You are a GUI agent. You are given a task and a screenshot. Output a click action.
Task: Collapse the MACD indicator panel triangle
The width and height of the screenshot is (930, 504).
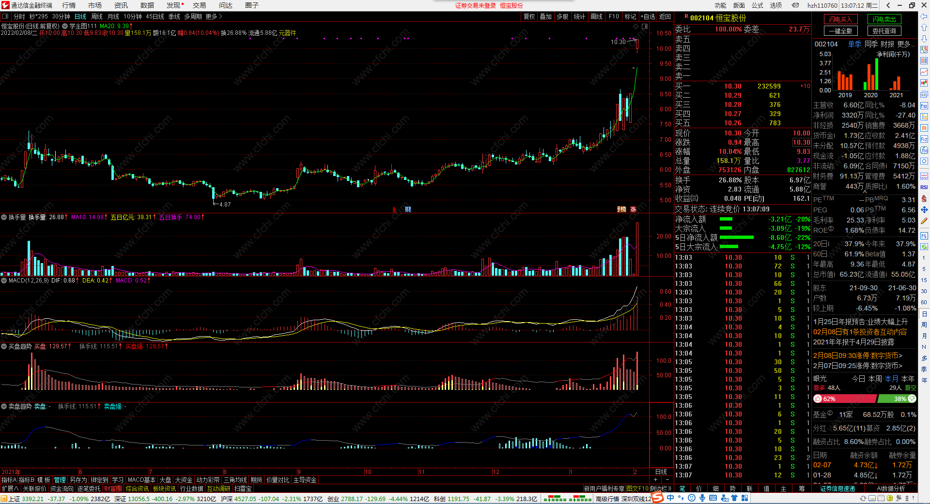point(4,280)
